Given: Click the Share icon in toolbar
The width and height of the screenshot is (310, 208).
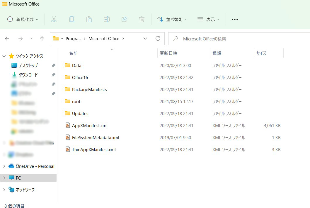Looking at the screenshot, I should (x=124, y=19).
